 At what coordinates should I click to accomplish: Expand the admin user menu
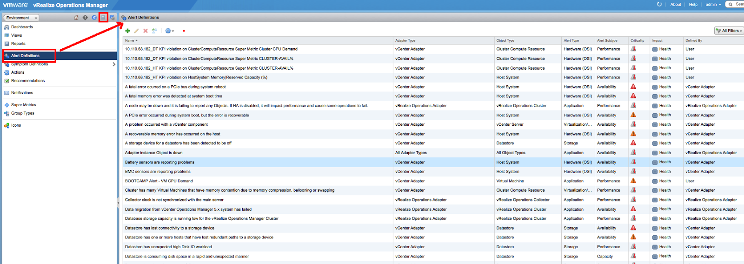[713, 5]
